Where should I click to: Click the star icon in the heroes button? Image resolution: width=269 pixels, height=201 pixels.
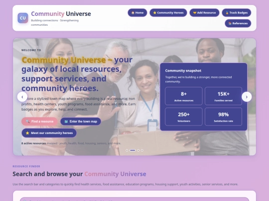point(27,133)
